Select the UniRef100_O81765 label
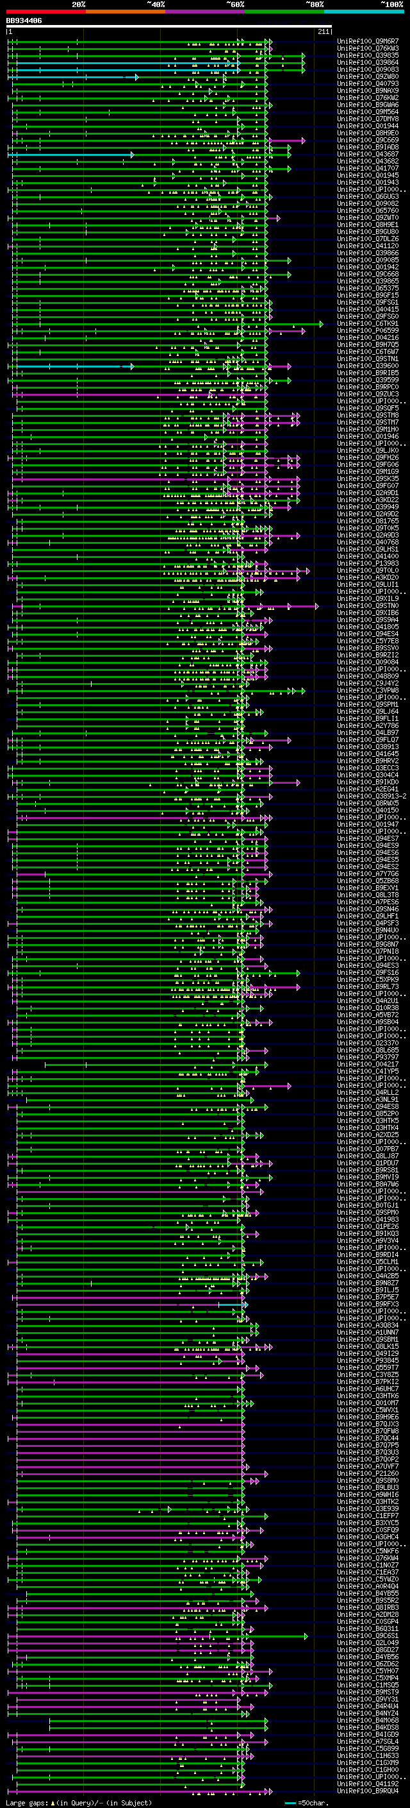Screen dimensions: 410x1808 (368, 521)
